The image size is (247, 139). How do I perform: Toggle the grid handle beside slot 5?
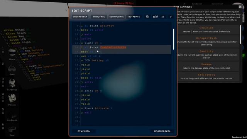click(x=3, y=113)
